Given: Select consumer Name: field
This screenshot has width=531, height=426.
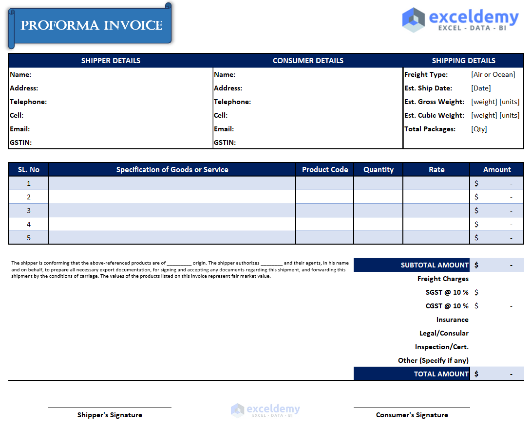Looking at the screenshot, I should (308, 74).
